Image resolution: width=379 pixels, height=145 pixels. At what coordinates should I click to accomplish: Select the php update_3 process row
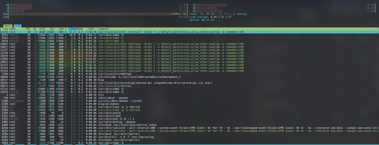189,77
